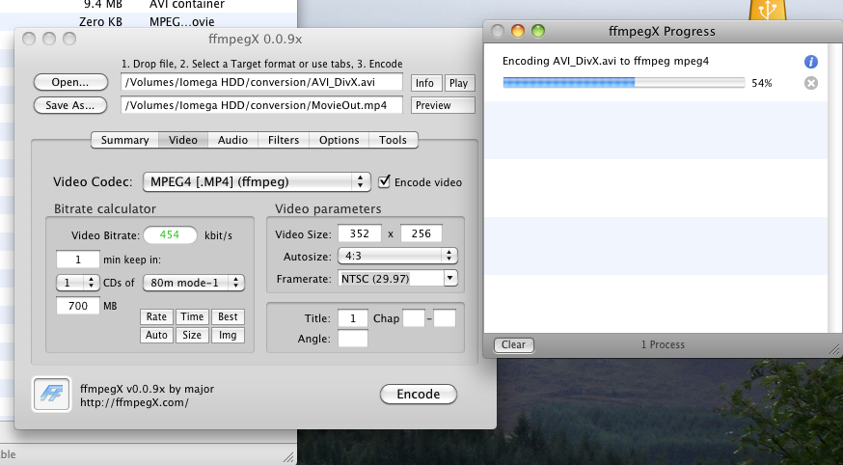843x465 pixels.
Task: Click the Video Bitrate input field
Action: pos(170,235)
